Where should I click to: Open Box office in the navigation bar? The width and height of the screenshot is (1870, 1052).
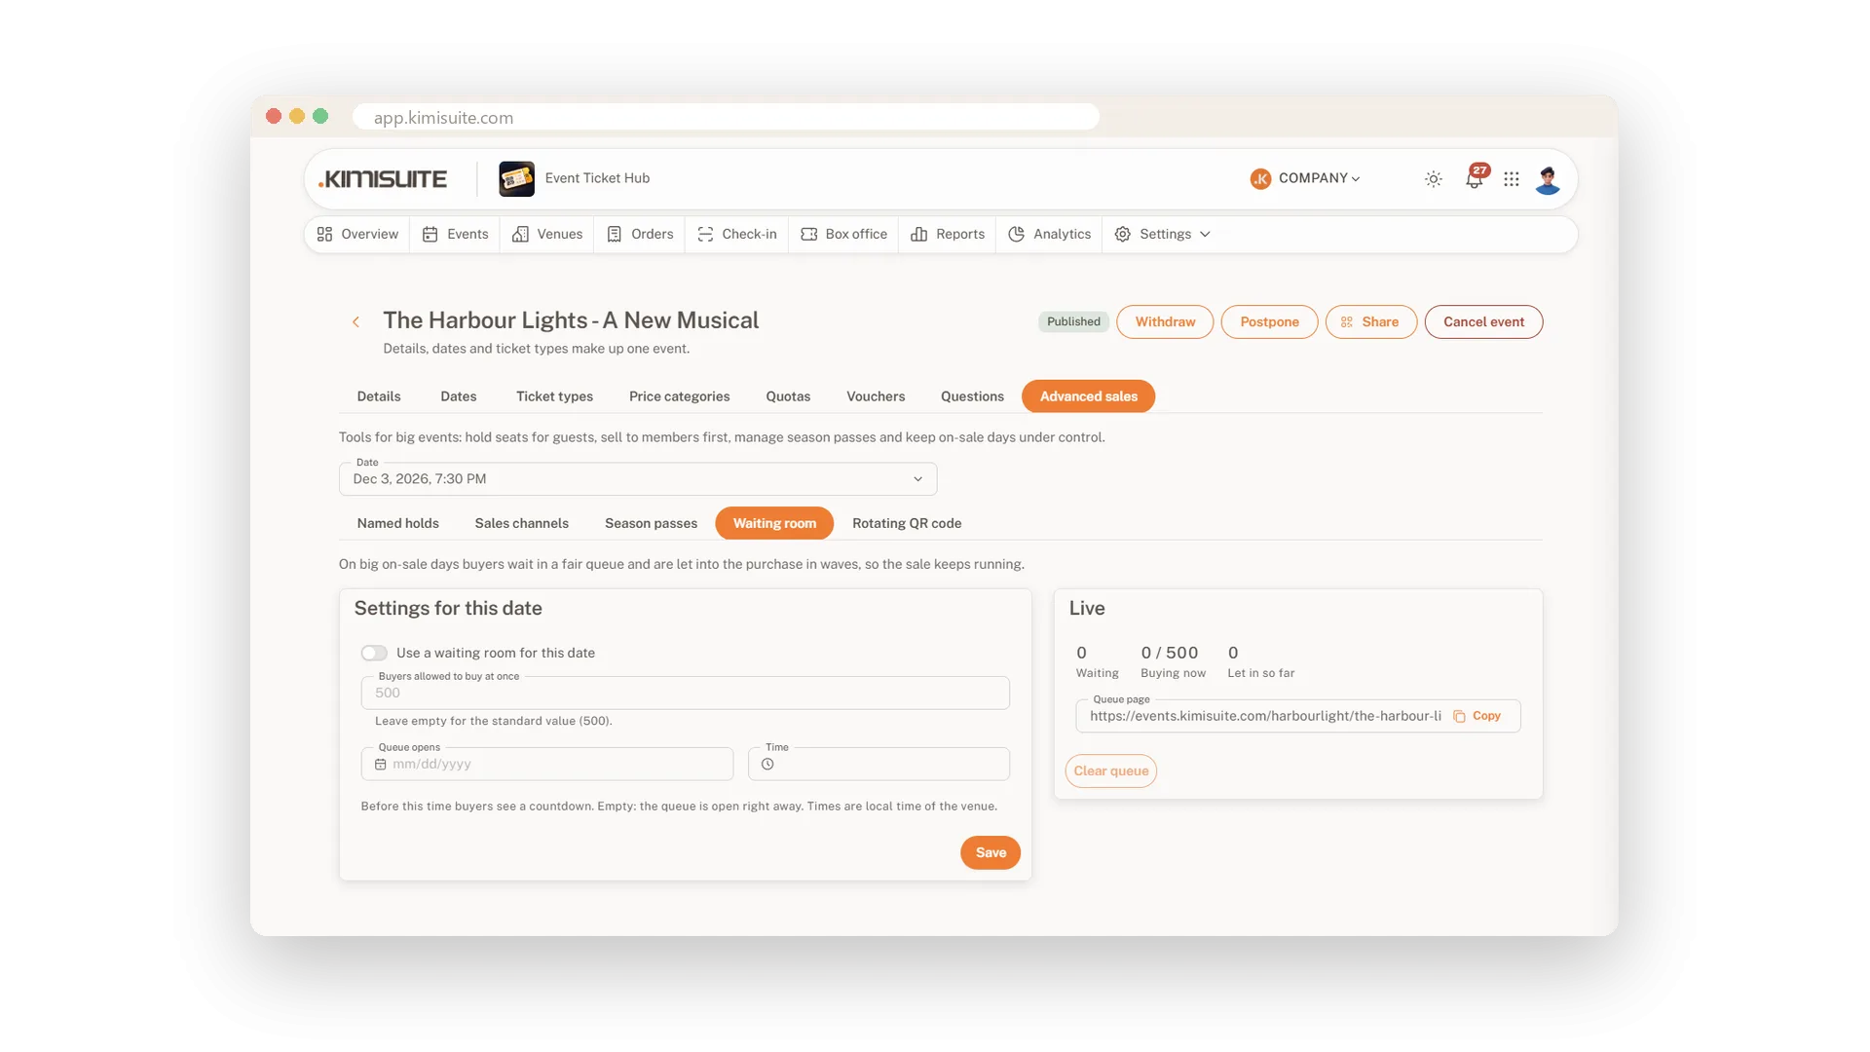843,235
